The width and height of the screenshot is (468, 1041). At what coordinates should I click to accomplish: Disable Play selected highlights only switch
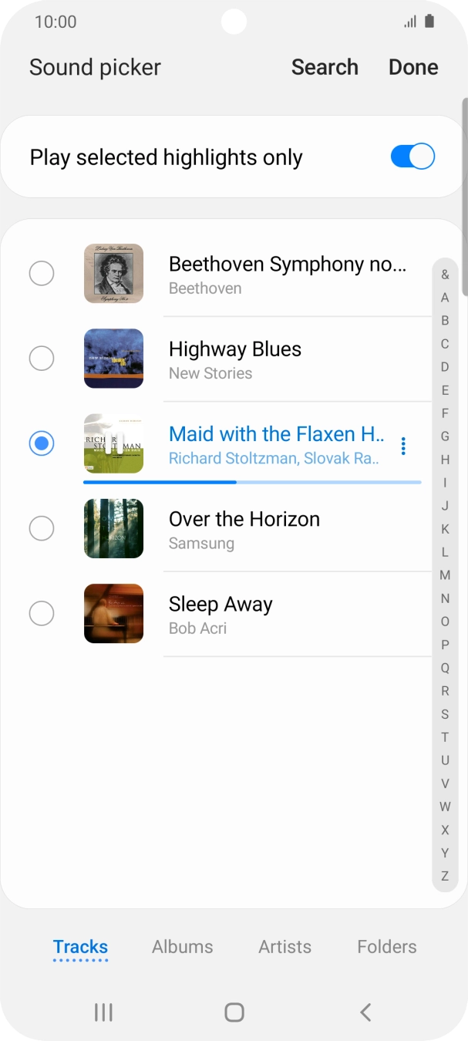[x=412, y=157]
